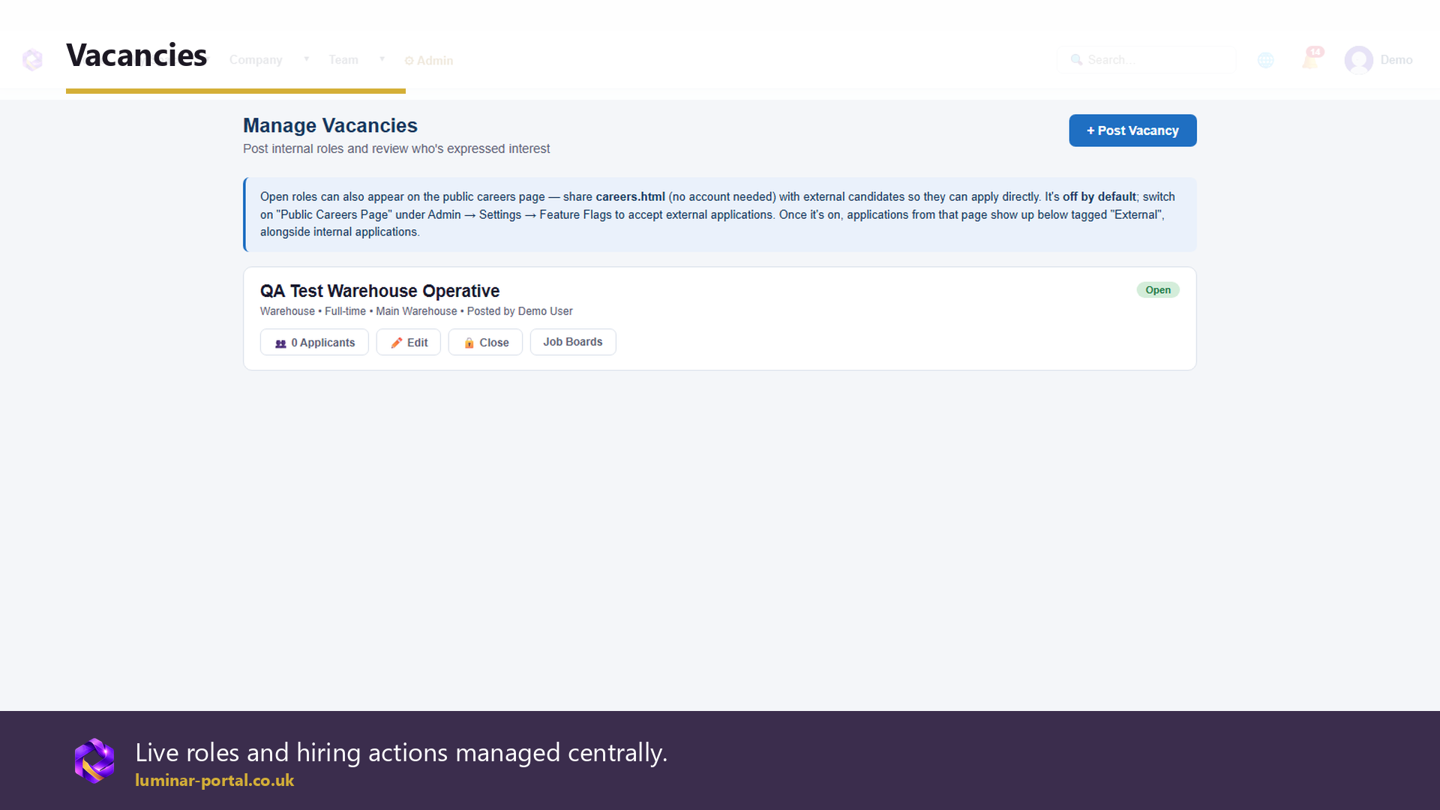Click the careers.html text in the notice

[x=630, y=196]
